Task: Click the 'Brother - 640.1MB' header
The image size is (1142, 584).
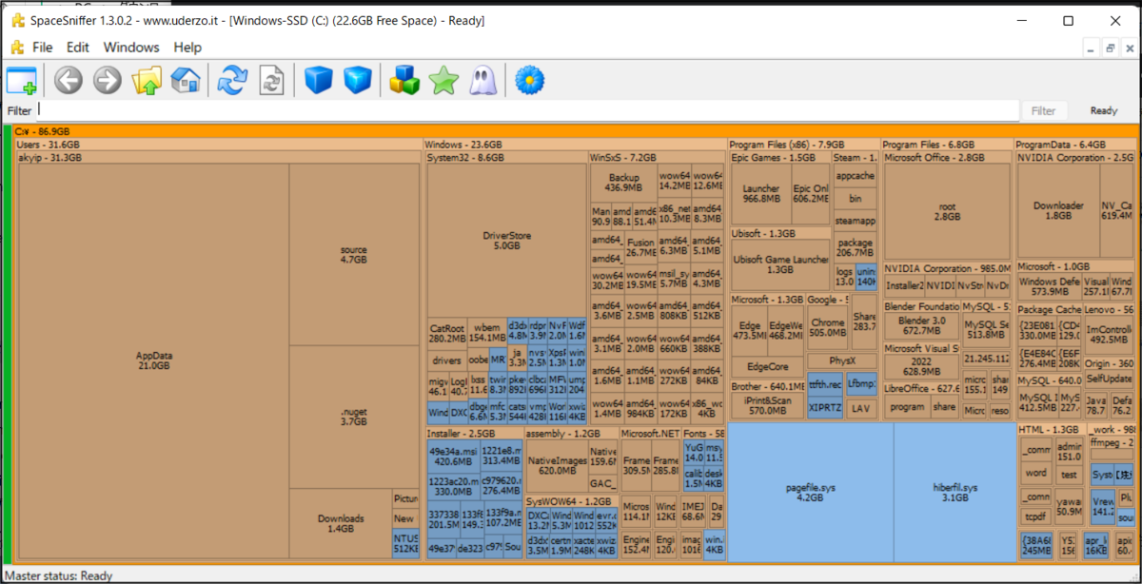Action: (x=766, y=387)
